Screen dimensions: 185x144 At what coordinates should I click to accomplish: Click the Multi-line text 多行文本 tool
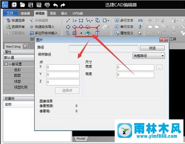[x=124, y=21]
